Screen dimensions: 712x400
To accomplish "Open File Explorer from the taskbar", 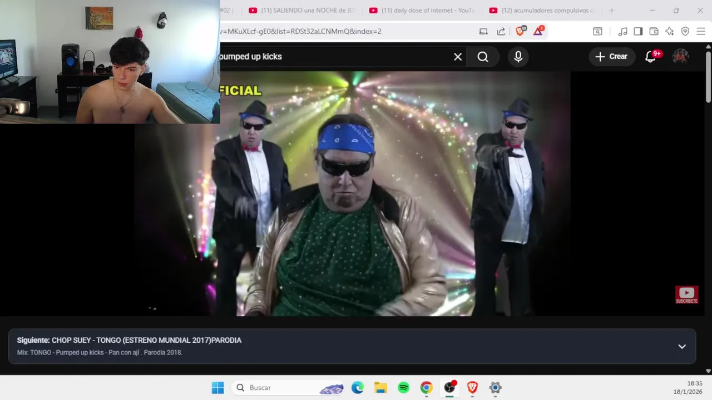I will (380, 388).
